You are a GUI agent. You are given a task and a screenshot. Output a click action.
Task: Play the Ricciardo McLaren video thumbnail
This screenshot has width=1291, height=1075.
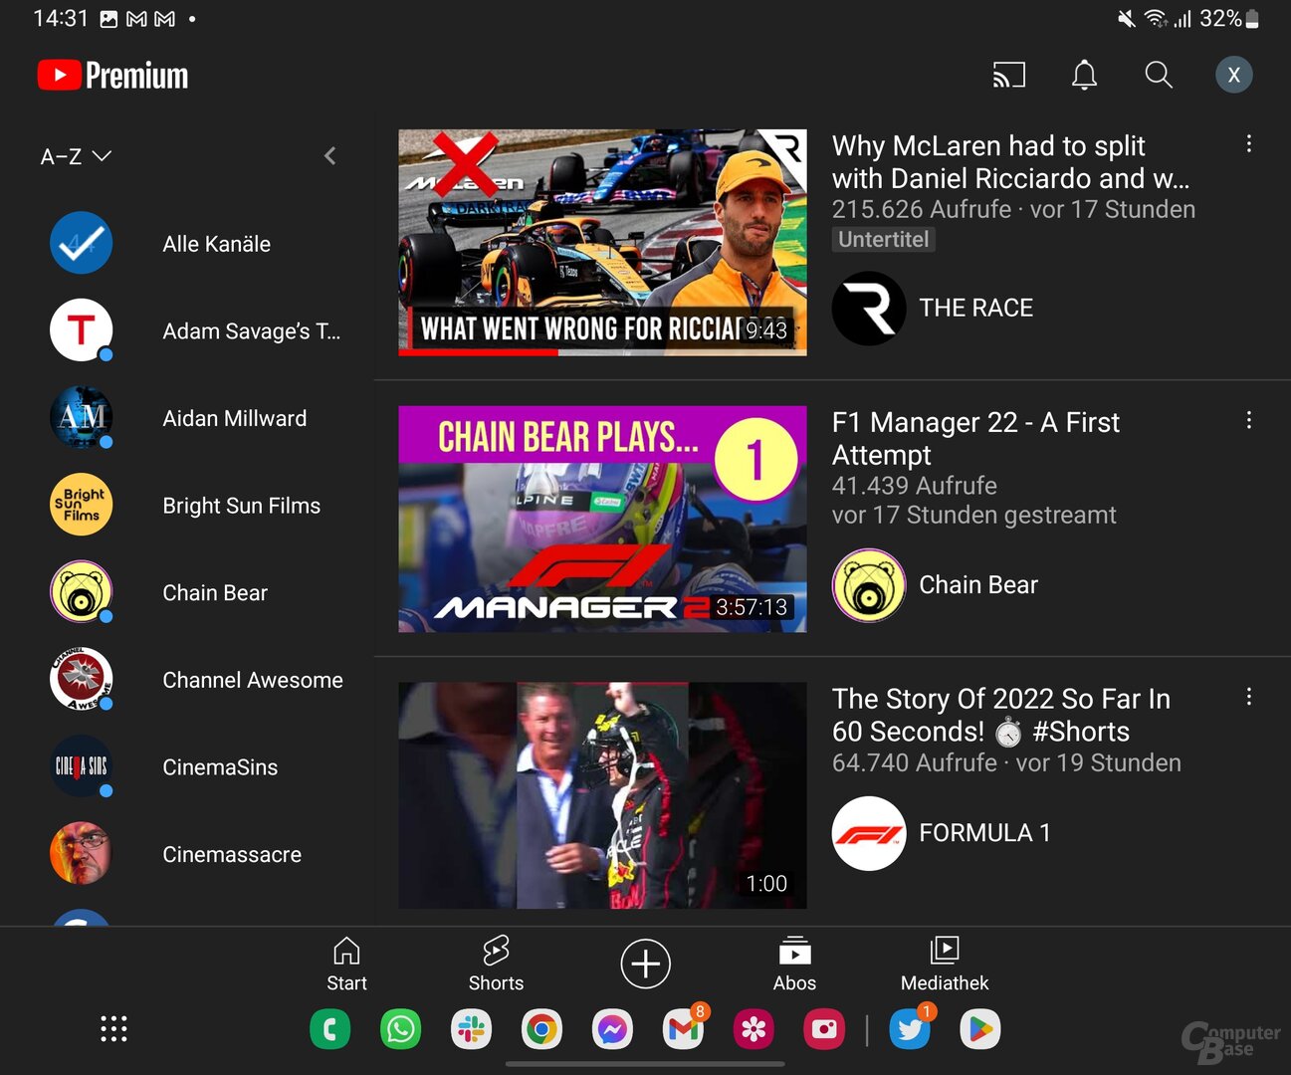click(602, 242)
